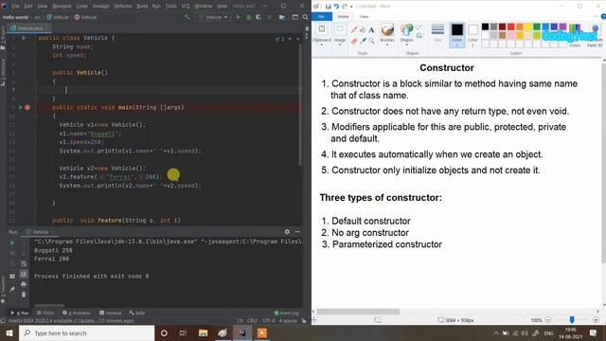Adjust Paint zoom slider
The height and width of the screenshot is (341, 606).
(572, 320)
